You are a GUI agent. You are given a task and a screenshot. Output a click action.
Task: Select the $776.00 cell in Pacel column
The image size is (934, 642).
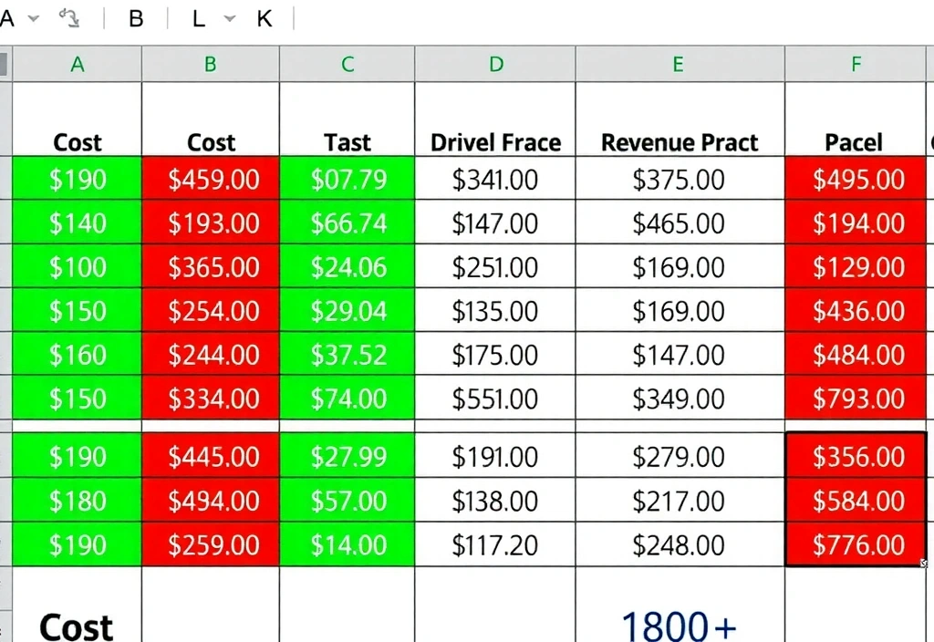click(x=856, y=545)
